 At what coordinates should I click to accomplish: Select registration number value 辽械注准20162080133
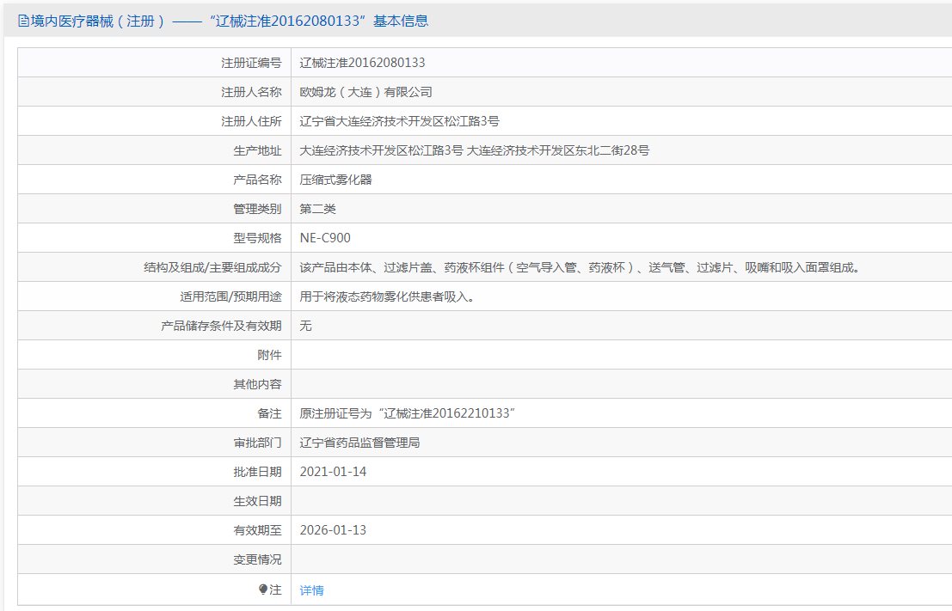click(x=362, y=63)
